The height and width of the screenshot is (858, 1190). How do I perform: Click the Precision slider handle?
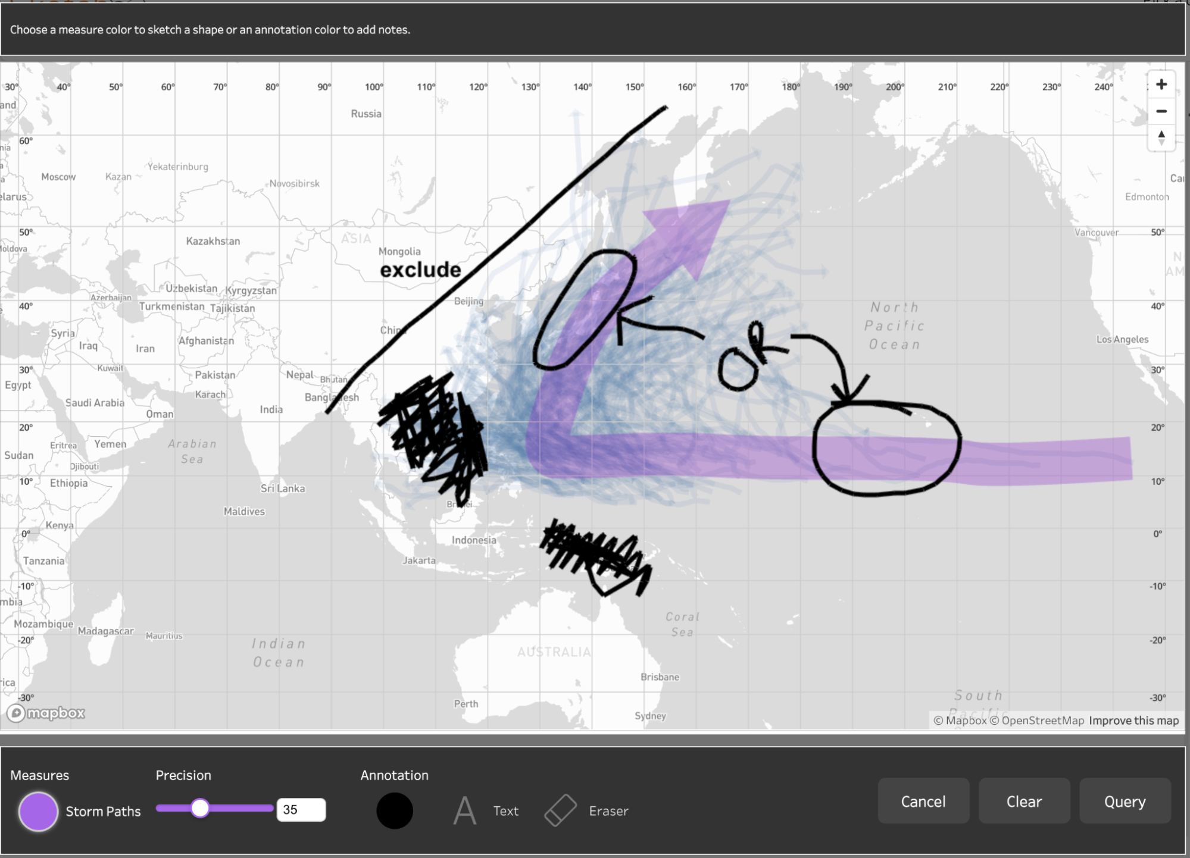(x=200, y=808)
